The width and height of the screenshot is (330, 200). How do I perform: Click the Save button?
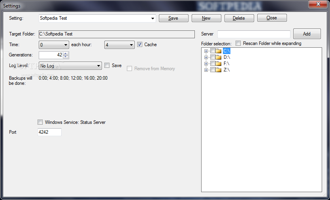click(x=173, y=18)
